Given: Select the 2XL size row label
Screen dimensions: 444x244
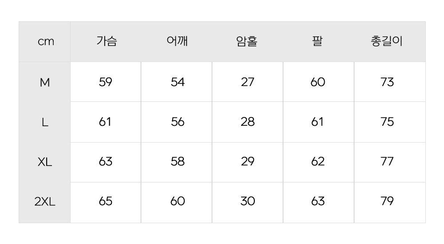Looking at the screenshot, I should click(45, 202).
